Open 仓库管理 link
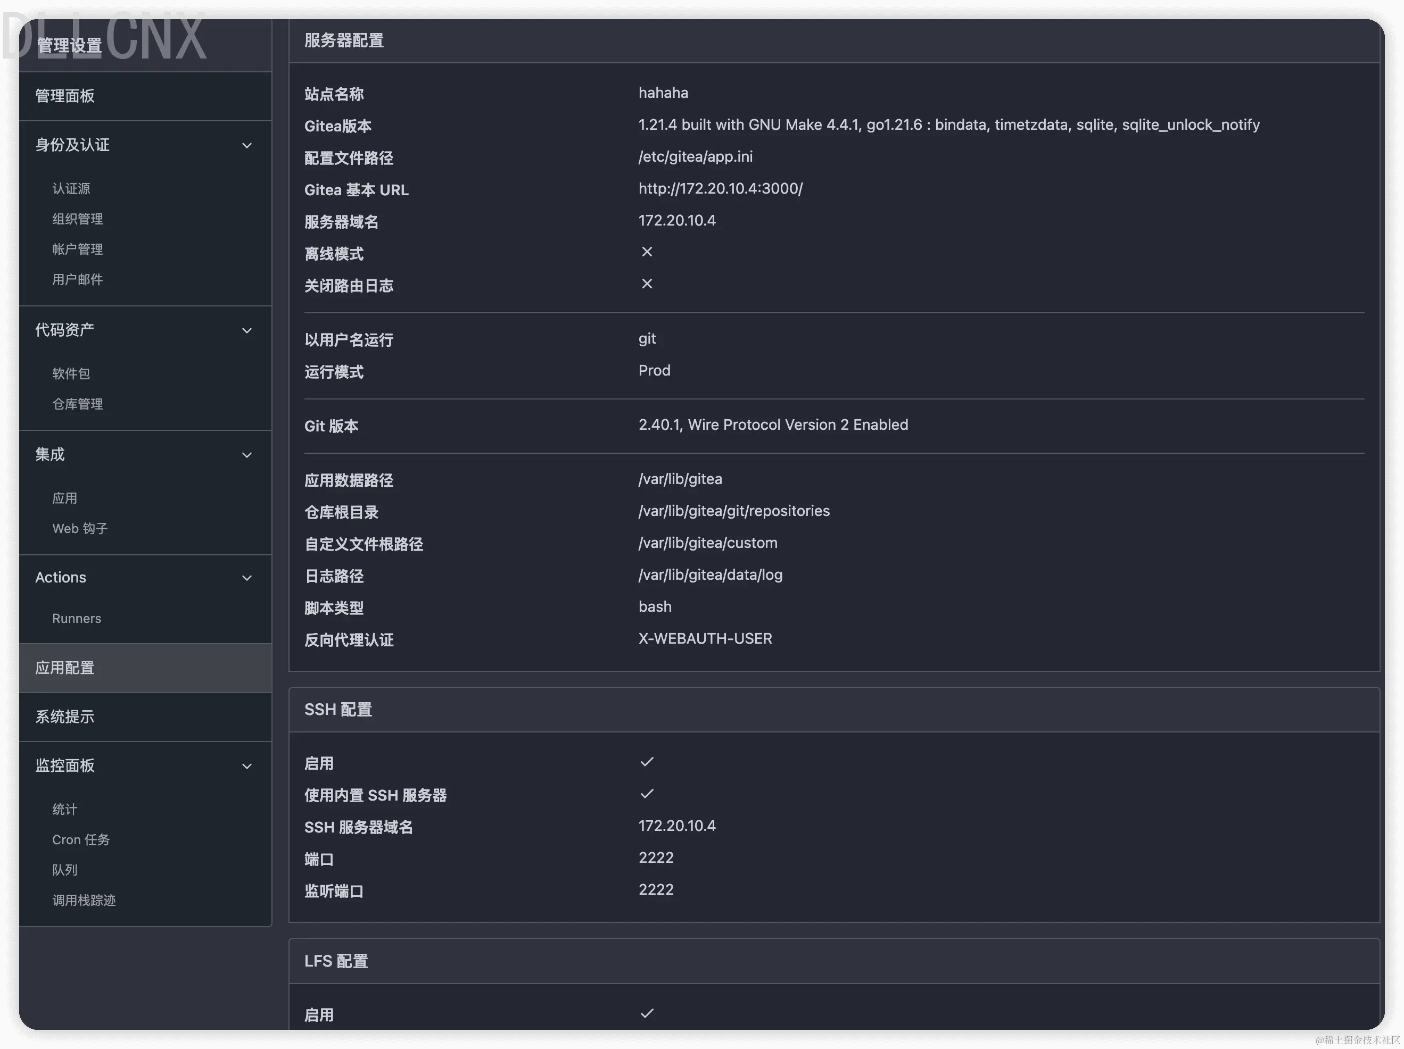Viewport: 1404px width, 1049px height. pyautogui.click(x=77, y=404)
